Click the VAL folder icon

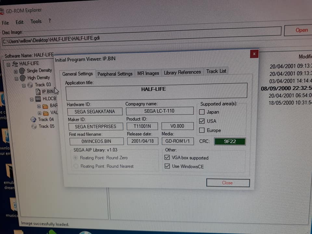(46, 113)
